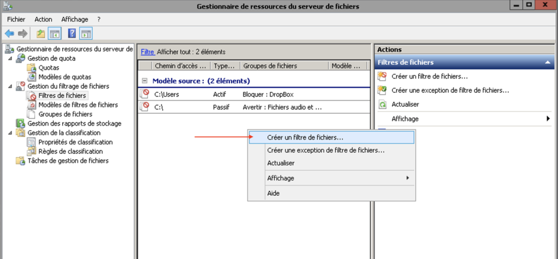The image size is (558, 259).
Task: Click the Forward arrow toolbar icon
Action: (23, 34)
